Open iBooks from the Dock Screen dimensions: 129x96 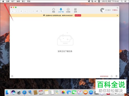85,92
